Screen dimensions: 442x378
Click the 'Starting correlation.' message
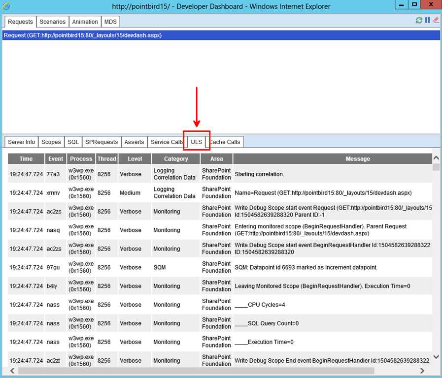[x=259, y=174]
